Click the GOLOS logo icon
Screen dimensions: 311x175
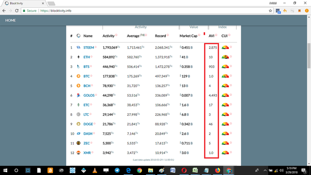click(x=78, y=95)
